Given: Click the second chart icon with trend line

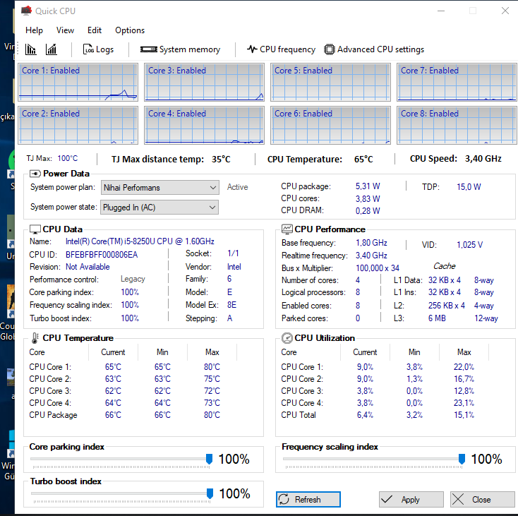Looking at the screenshot, I should [52, 49].
